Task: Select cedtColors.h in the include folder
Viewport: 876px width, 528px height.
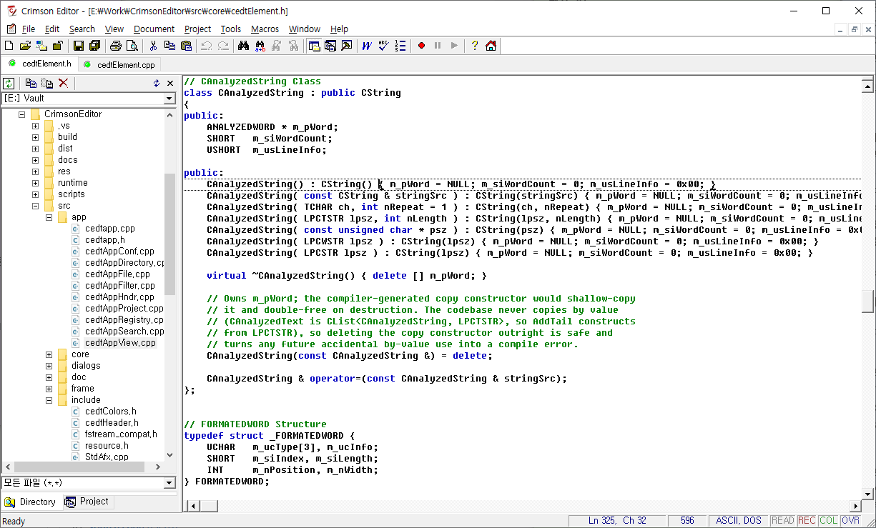Action: 111,412
